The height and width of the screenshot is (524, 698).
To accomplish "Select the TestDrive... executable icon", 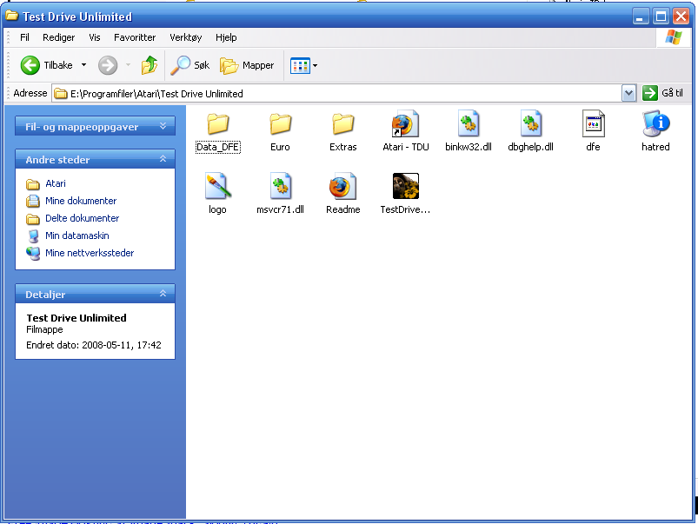I will pos(406,186).
